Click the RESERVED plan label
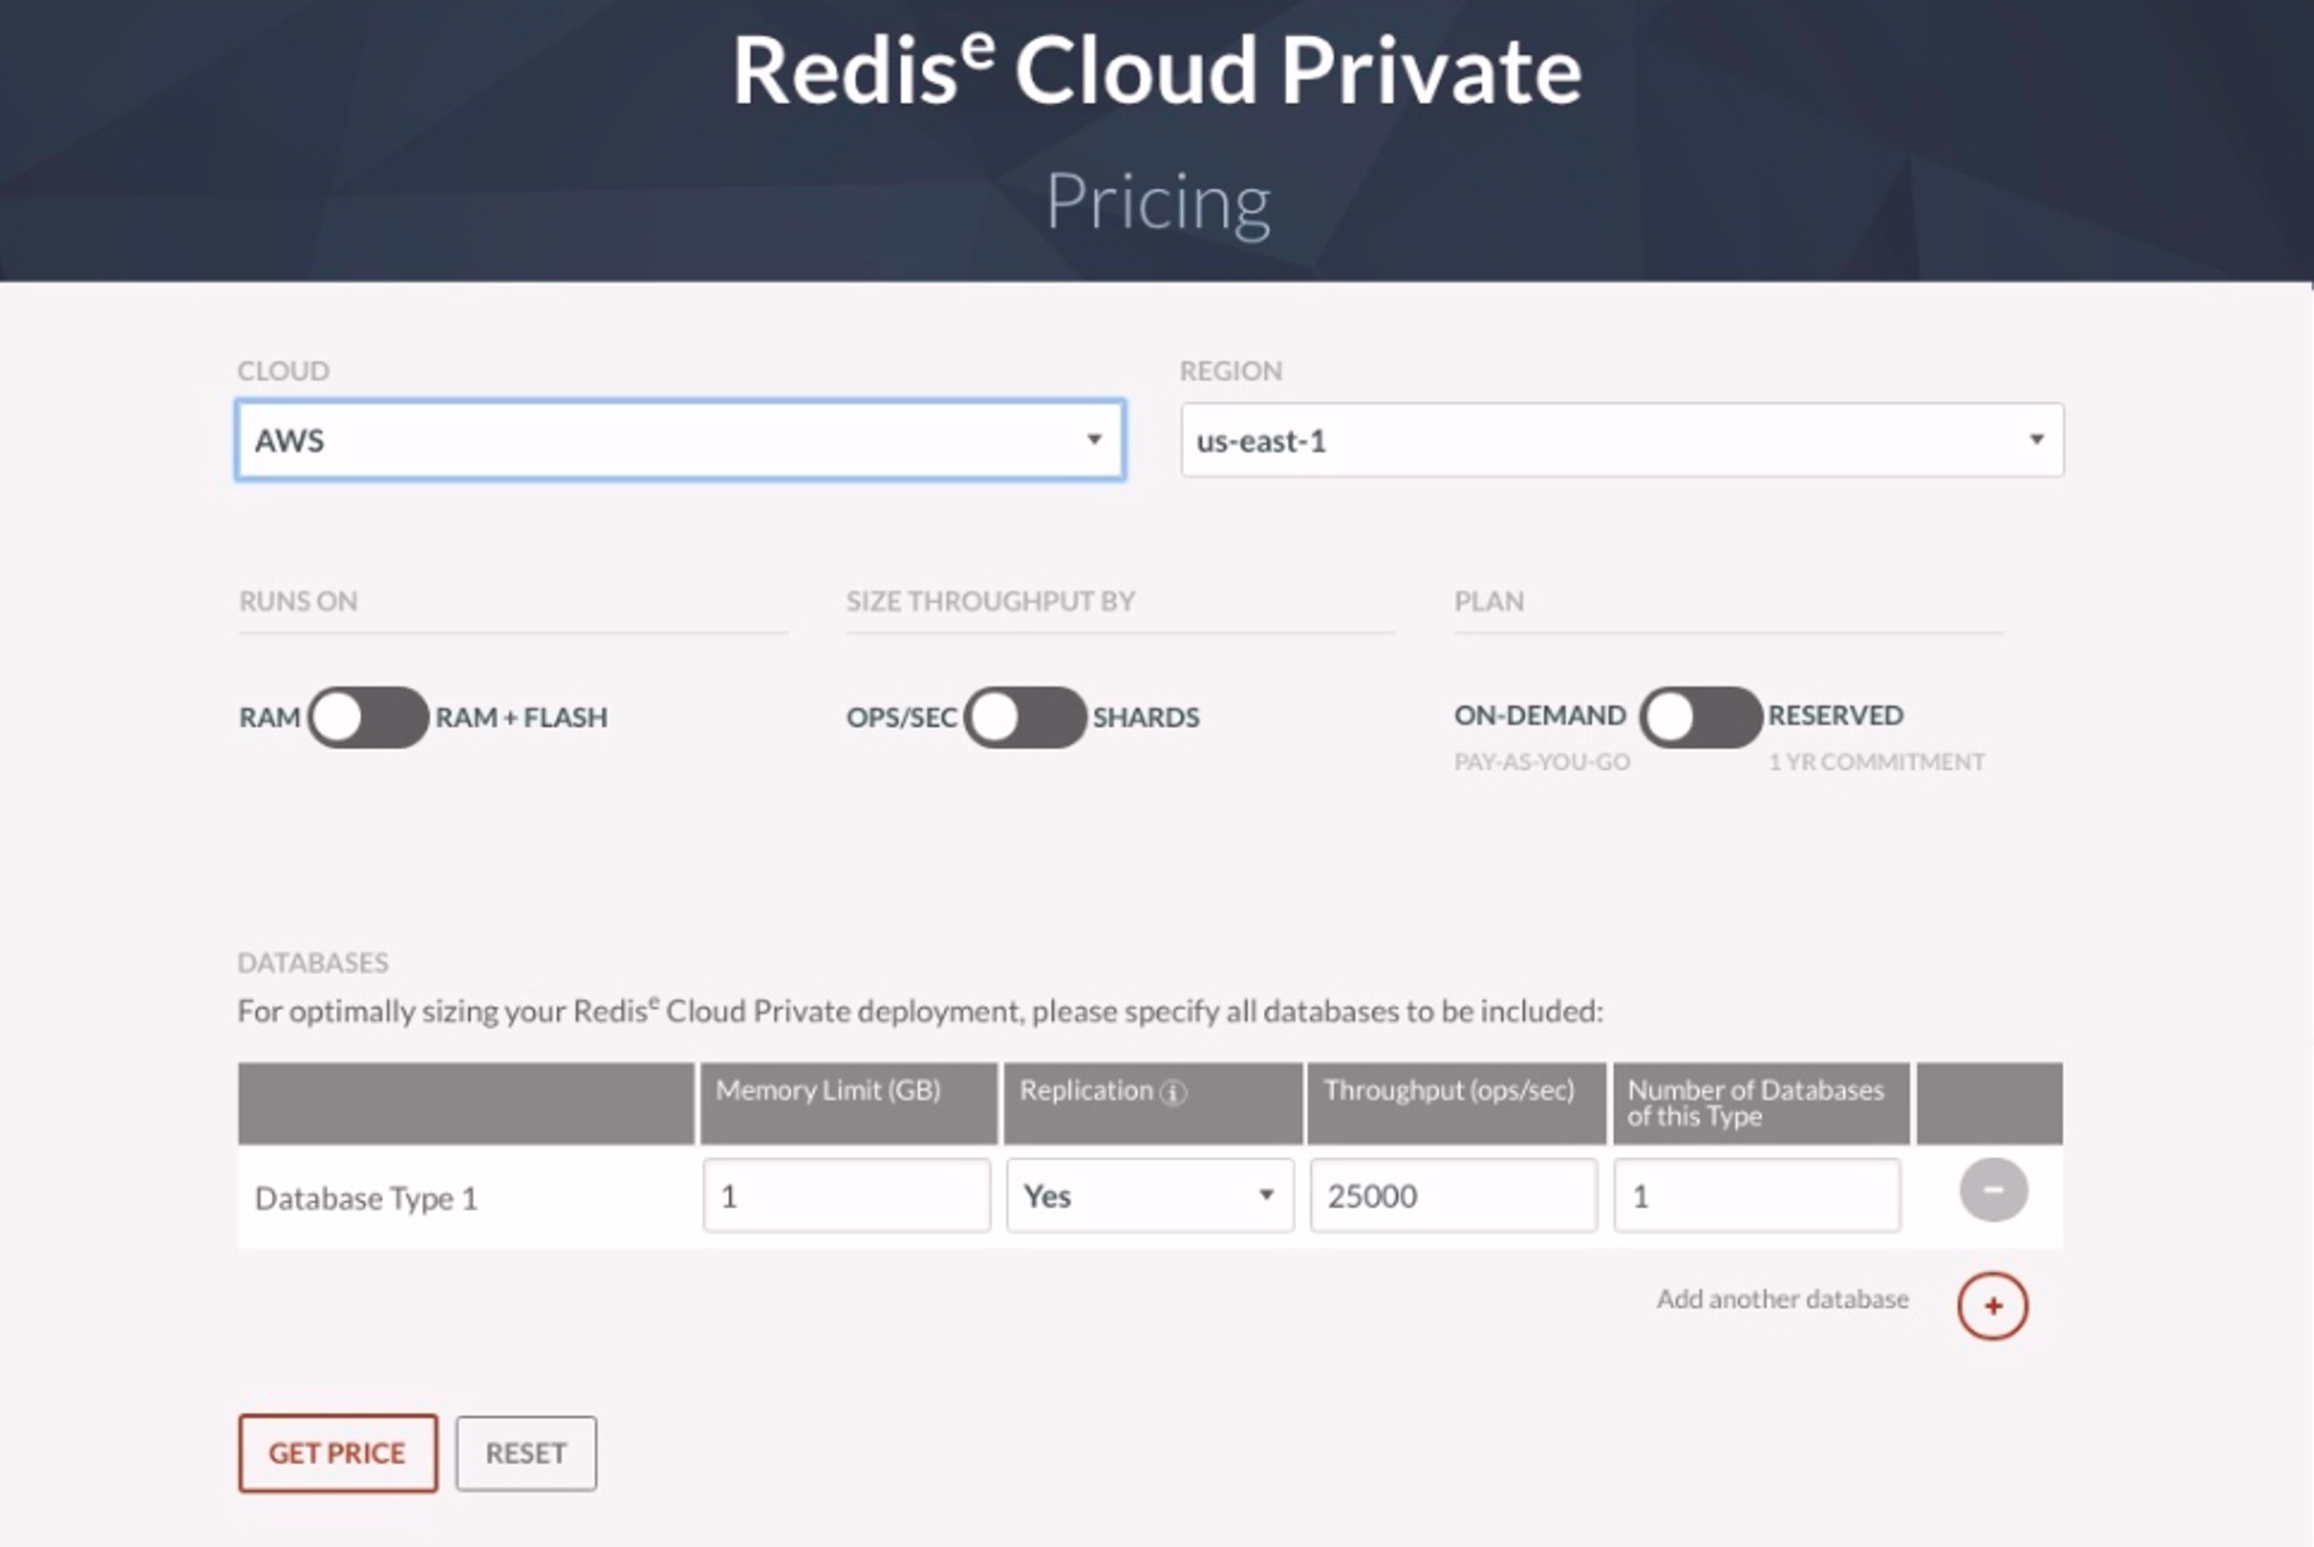This screenshot has width=2314, height=1547. click(1835, 715)
